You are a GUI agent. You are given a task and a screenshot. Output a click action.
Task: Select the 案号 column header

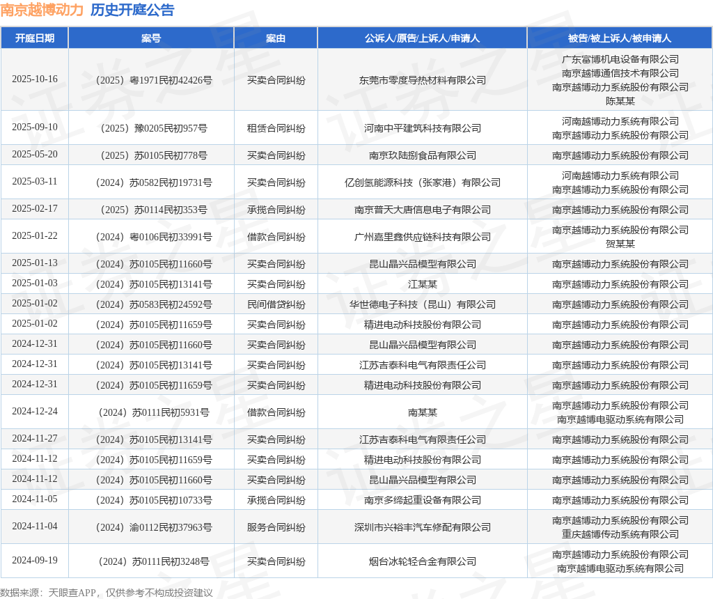coord(151,38)
